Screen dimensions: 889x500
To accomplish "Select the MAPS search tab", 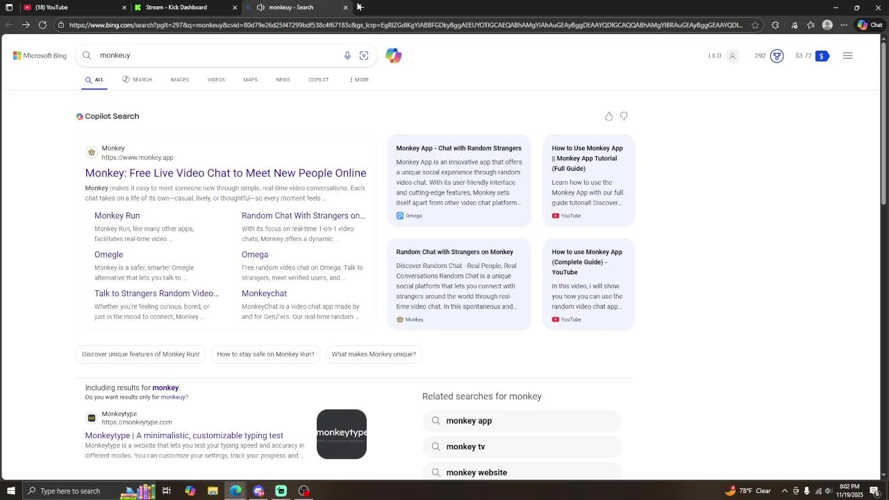I will (251, 80).
